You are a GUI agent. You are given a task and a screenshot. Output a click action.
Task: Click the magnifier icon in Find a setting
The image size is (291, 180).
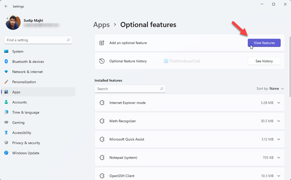68,40
